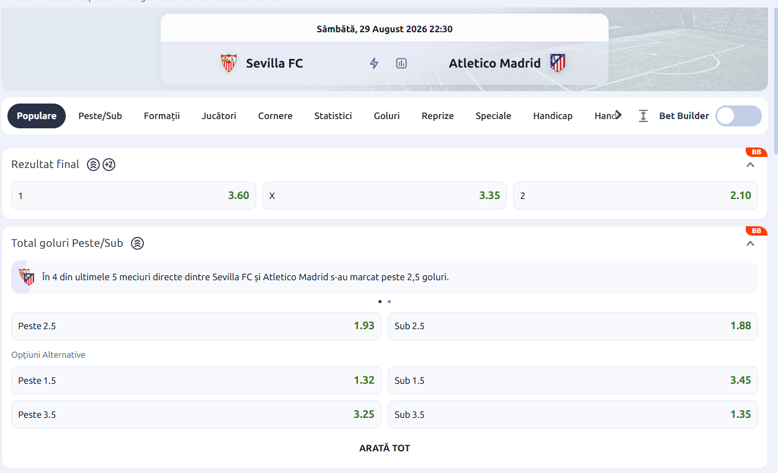This screenshot has height=473, width=778.
Task: Collapse the Rezultat final section
Action: pyautogui.click(x=750, y=165)
